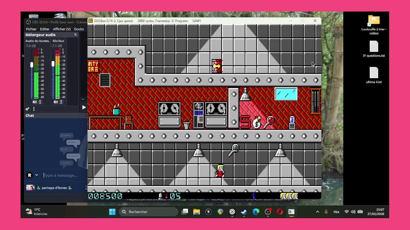Open audio mixer advanced settings gears
The height and width of the screenshot is (230, 410).
coord(28,109)
